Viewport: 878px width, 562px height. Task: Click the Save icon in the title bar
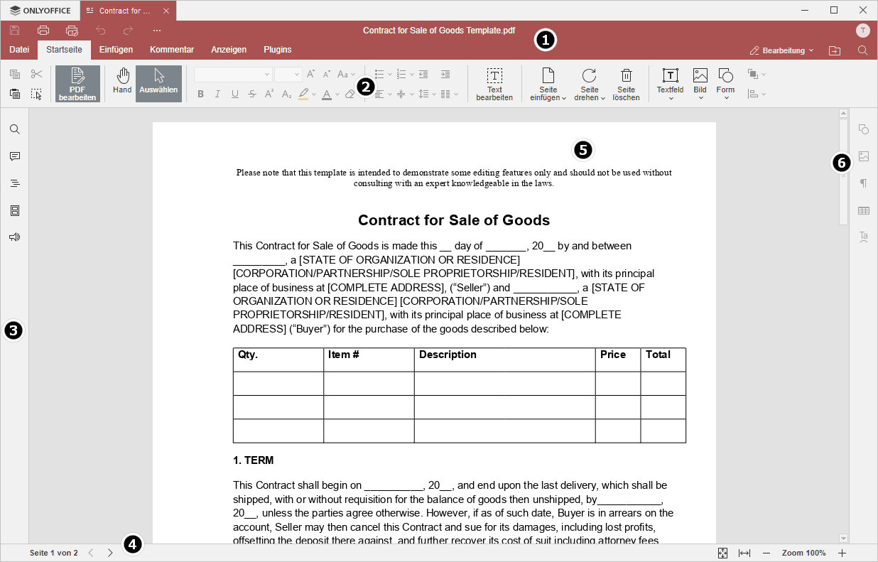click(15, 31)
